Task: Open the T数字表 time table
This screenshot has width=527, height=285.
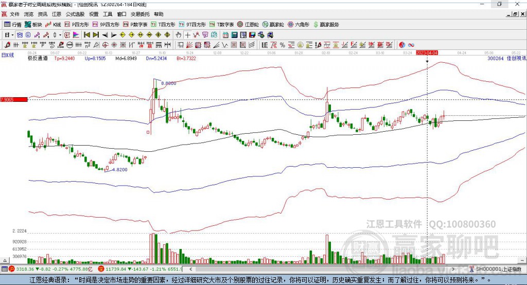Action: click(221, 25)
